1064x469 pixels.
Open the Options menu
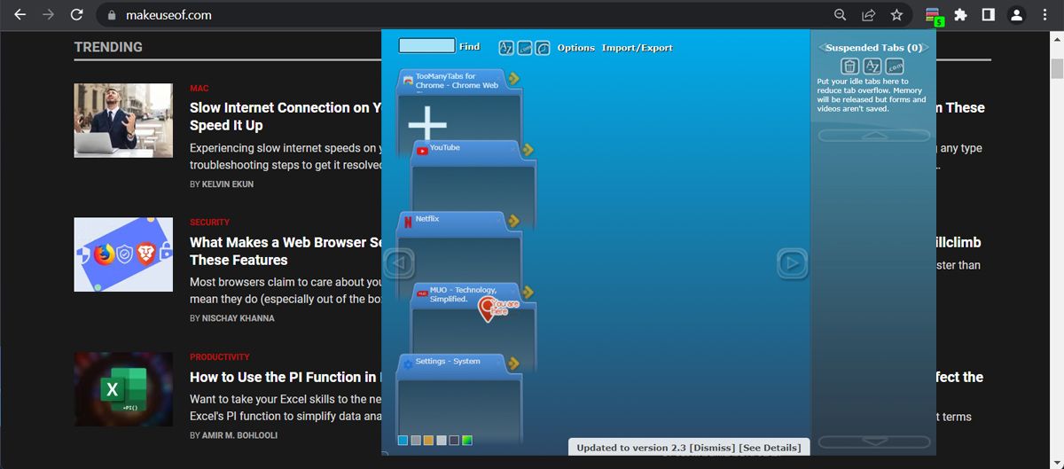coord(575,48)
